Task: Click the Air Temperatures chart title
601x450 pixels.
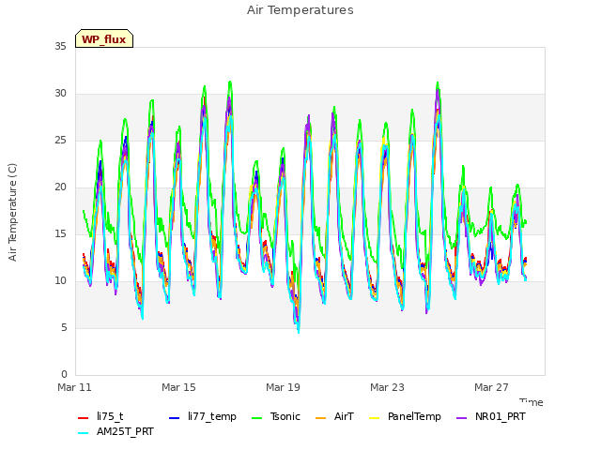Action: click(300, 10)
